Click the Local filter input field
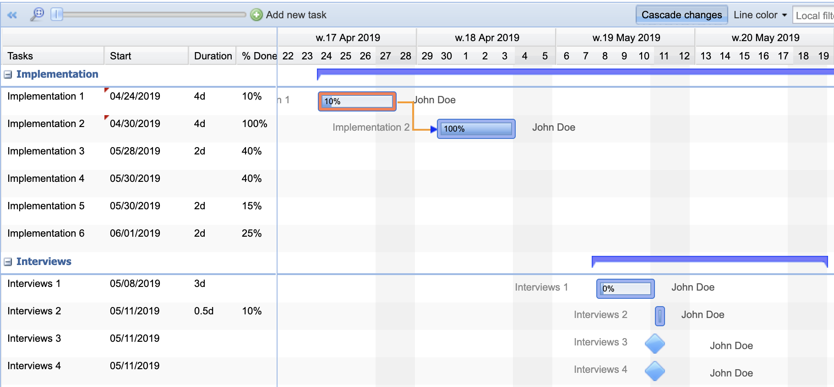This screenshot has width=834, height=387. [x=813, y=16]
